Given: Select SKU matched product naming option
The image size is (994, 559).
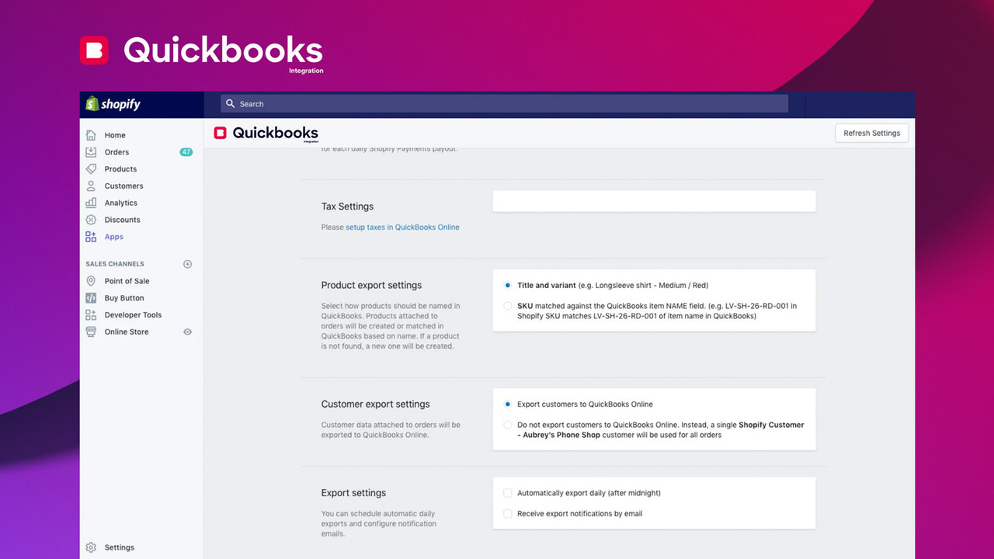Looking at the screenshot, I should pyautogui.click(x=507, y=306).
